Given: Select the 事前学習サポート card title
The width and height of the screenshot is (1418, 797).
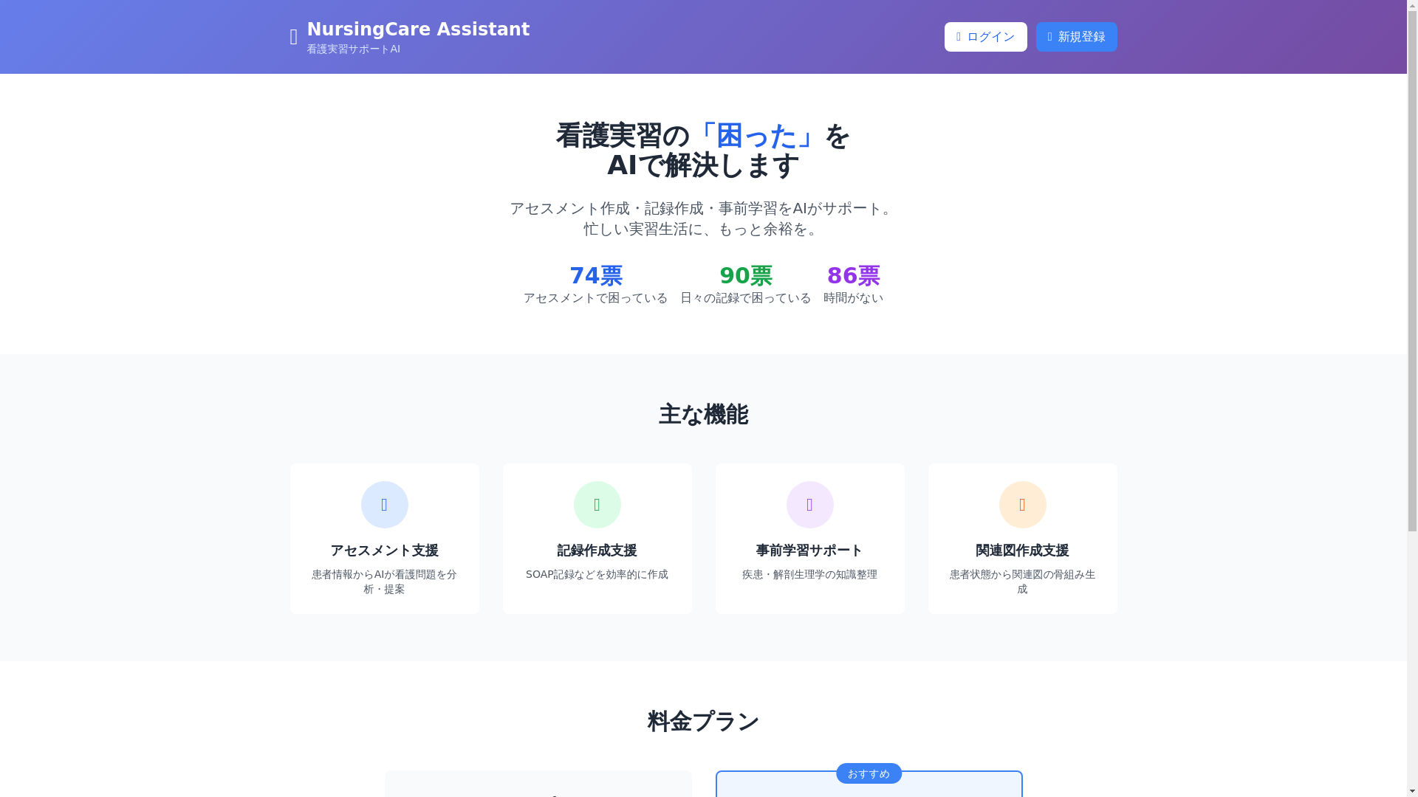Looking at the screenshot, I should (809, 551).
